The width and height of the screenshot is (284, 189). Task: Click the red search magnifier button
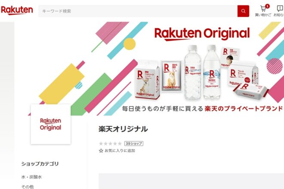click(243, 11)
